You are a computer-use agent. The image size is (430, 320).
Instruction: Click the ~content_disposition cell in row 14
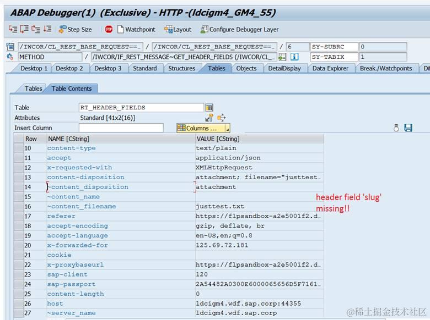click(x=121, y=187)
